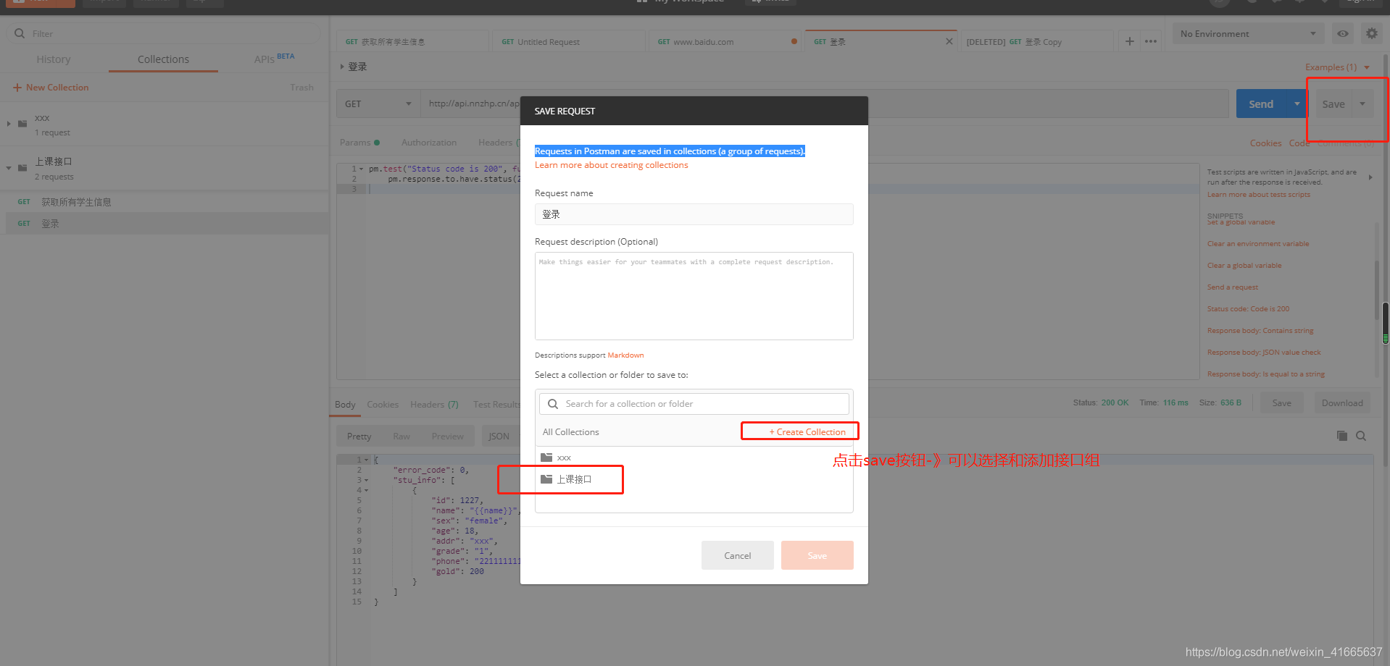Toggle environment quick look eye icon
The width and height of the screenshot is (1390, 666).
(1343, 33)
